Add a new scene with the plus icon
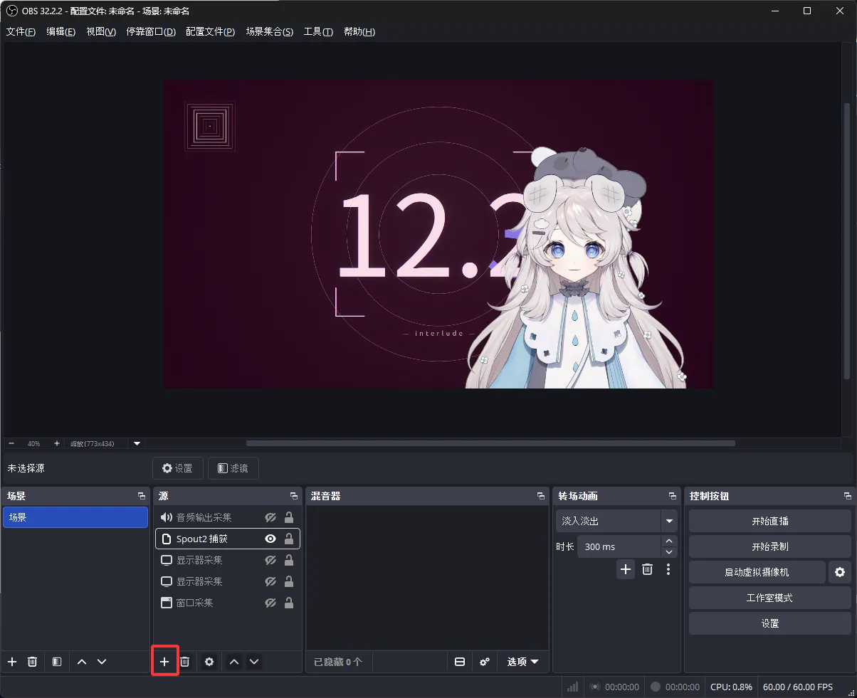857x698 pixels. (12, 662)
